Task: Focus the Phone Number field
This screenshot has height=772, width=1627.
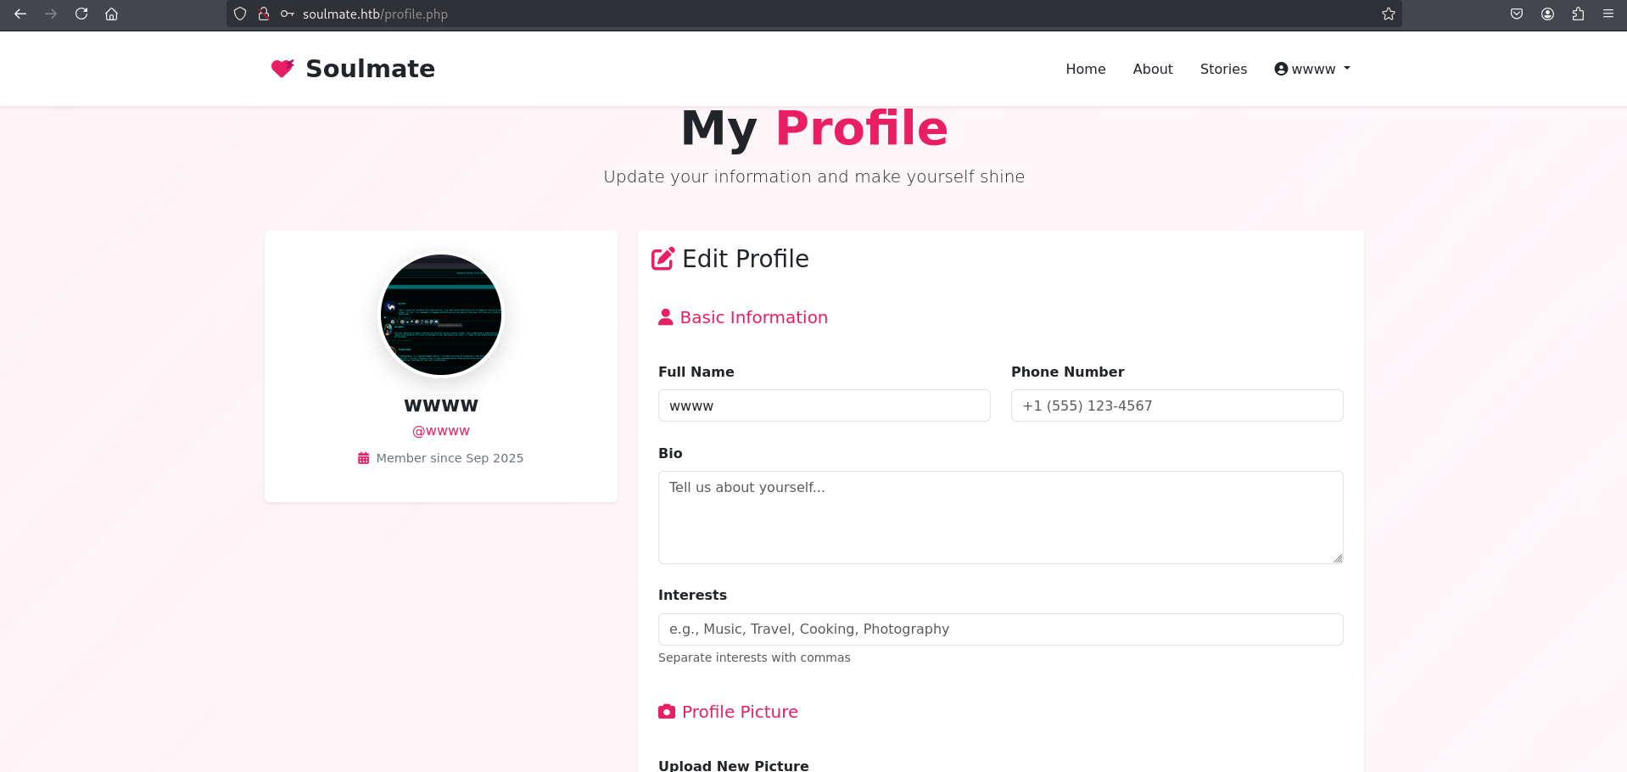Action: pyautogui.click(x=1177, y=406)
